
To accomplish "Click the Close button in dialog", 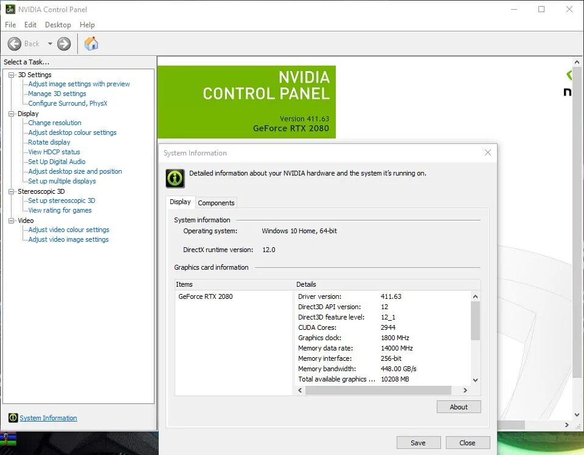I will (x=467, y=443).
